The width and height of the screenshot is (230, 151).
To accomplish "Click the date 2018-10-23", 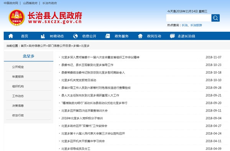I will pyautogui.click(x=214, y=65).
